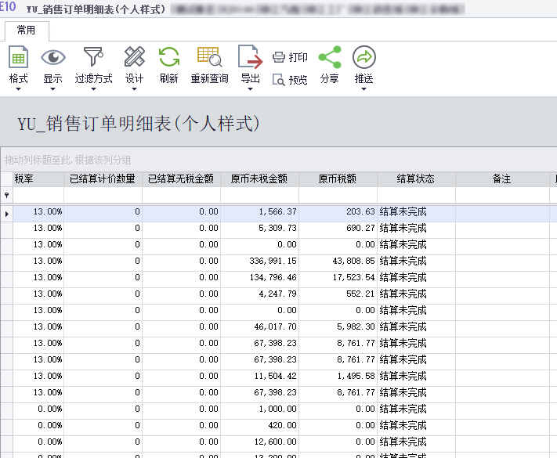
Task: Select cell with amount 336,991.15
Action: [259, 261]
